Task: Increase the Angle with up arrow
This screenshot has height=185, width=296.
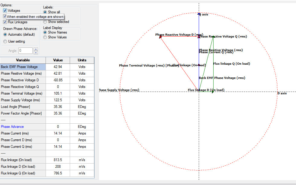Action: pyautogui.click(x=36, y=49)
